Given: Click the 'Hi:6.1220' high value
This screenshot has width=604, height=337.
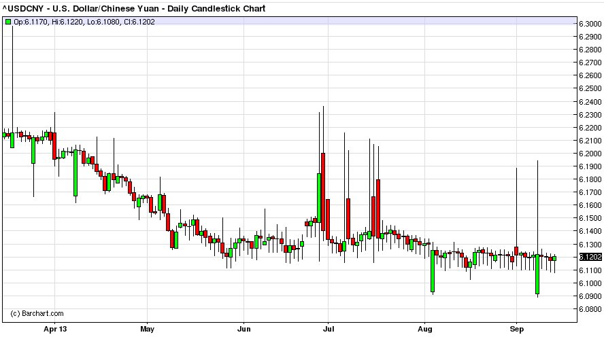Looking at the screenshot, I should [67, 22].
